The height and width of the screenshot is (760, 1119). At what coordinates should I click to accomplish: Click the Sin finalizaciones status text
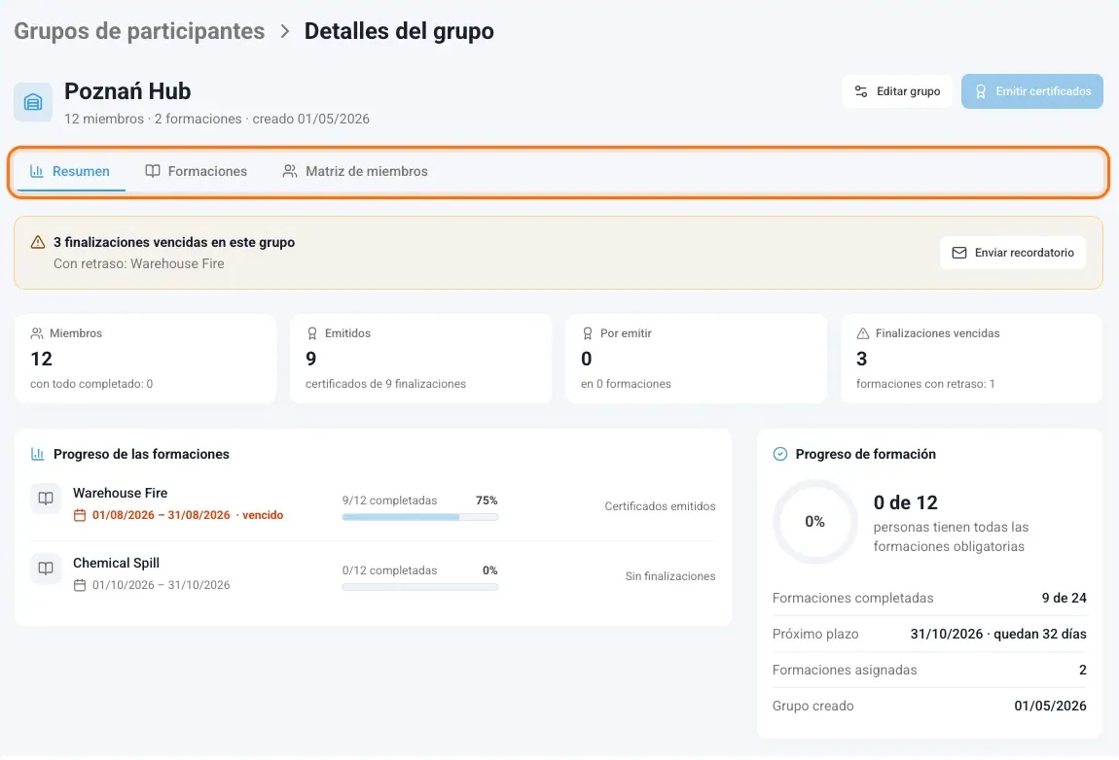(x=670, y=576)
